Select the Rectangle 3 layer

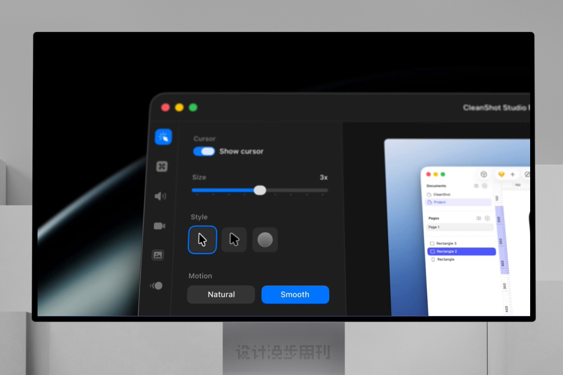pos(461,243)
